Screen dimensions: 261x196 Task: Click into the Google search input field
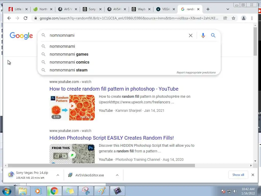(x=116, y=35)
